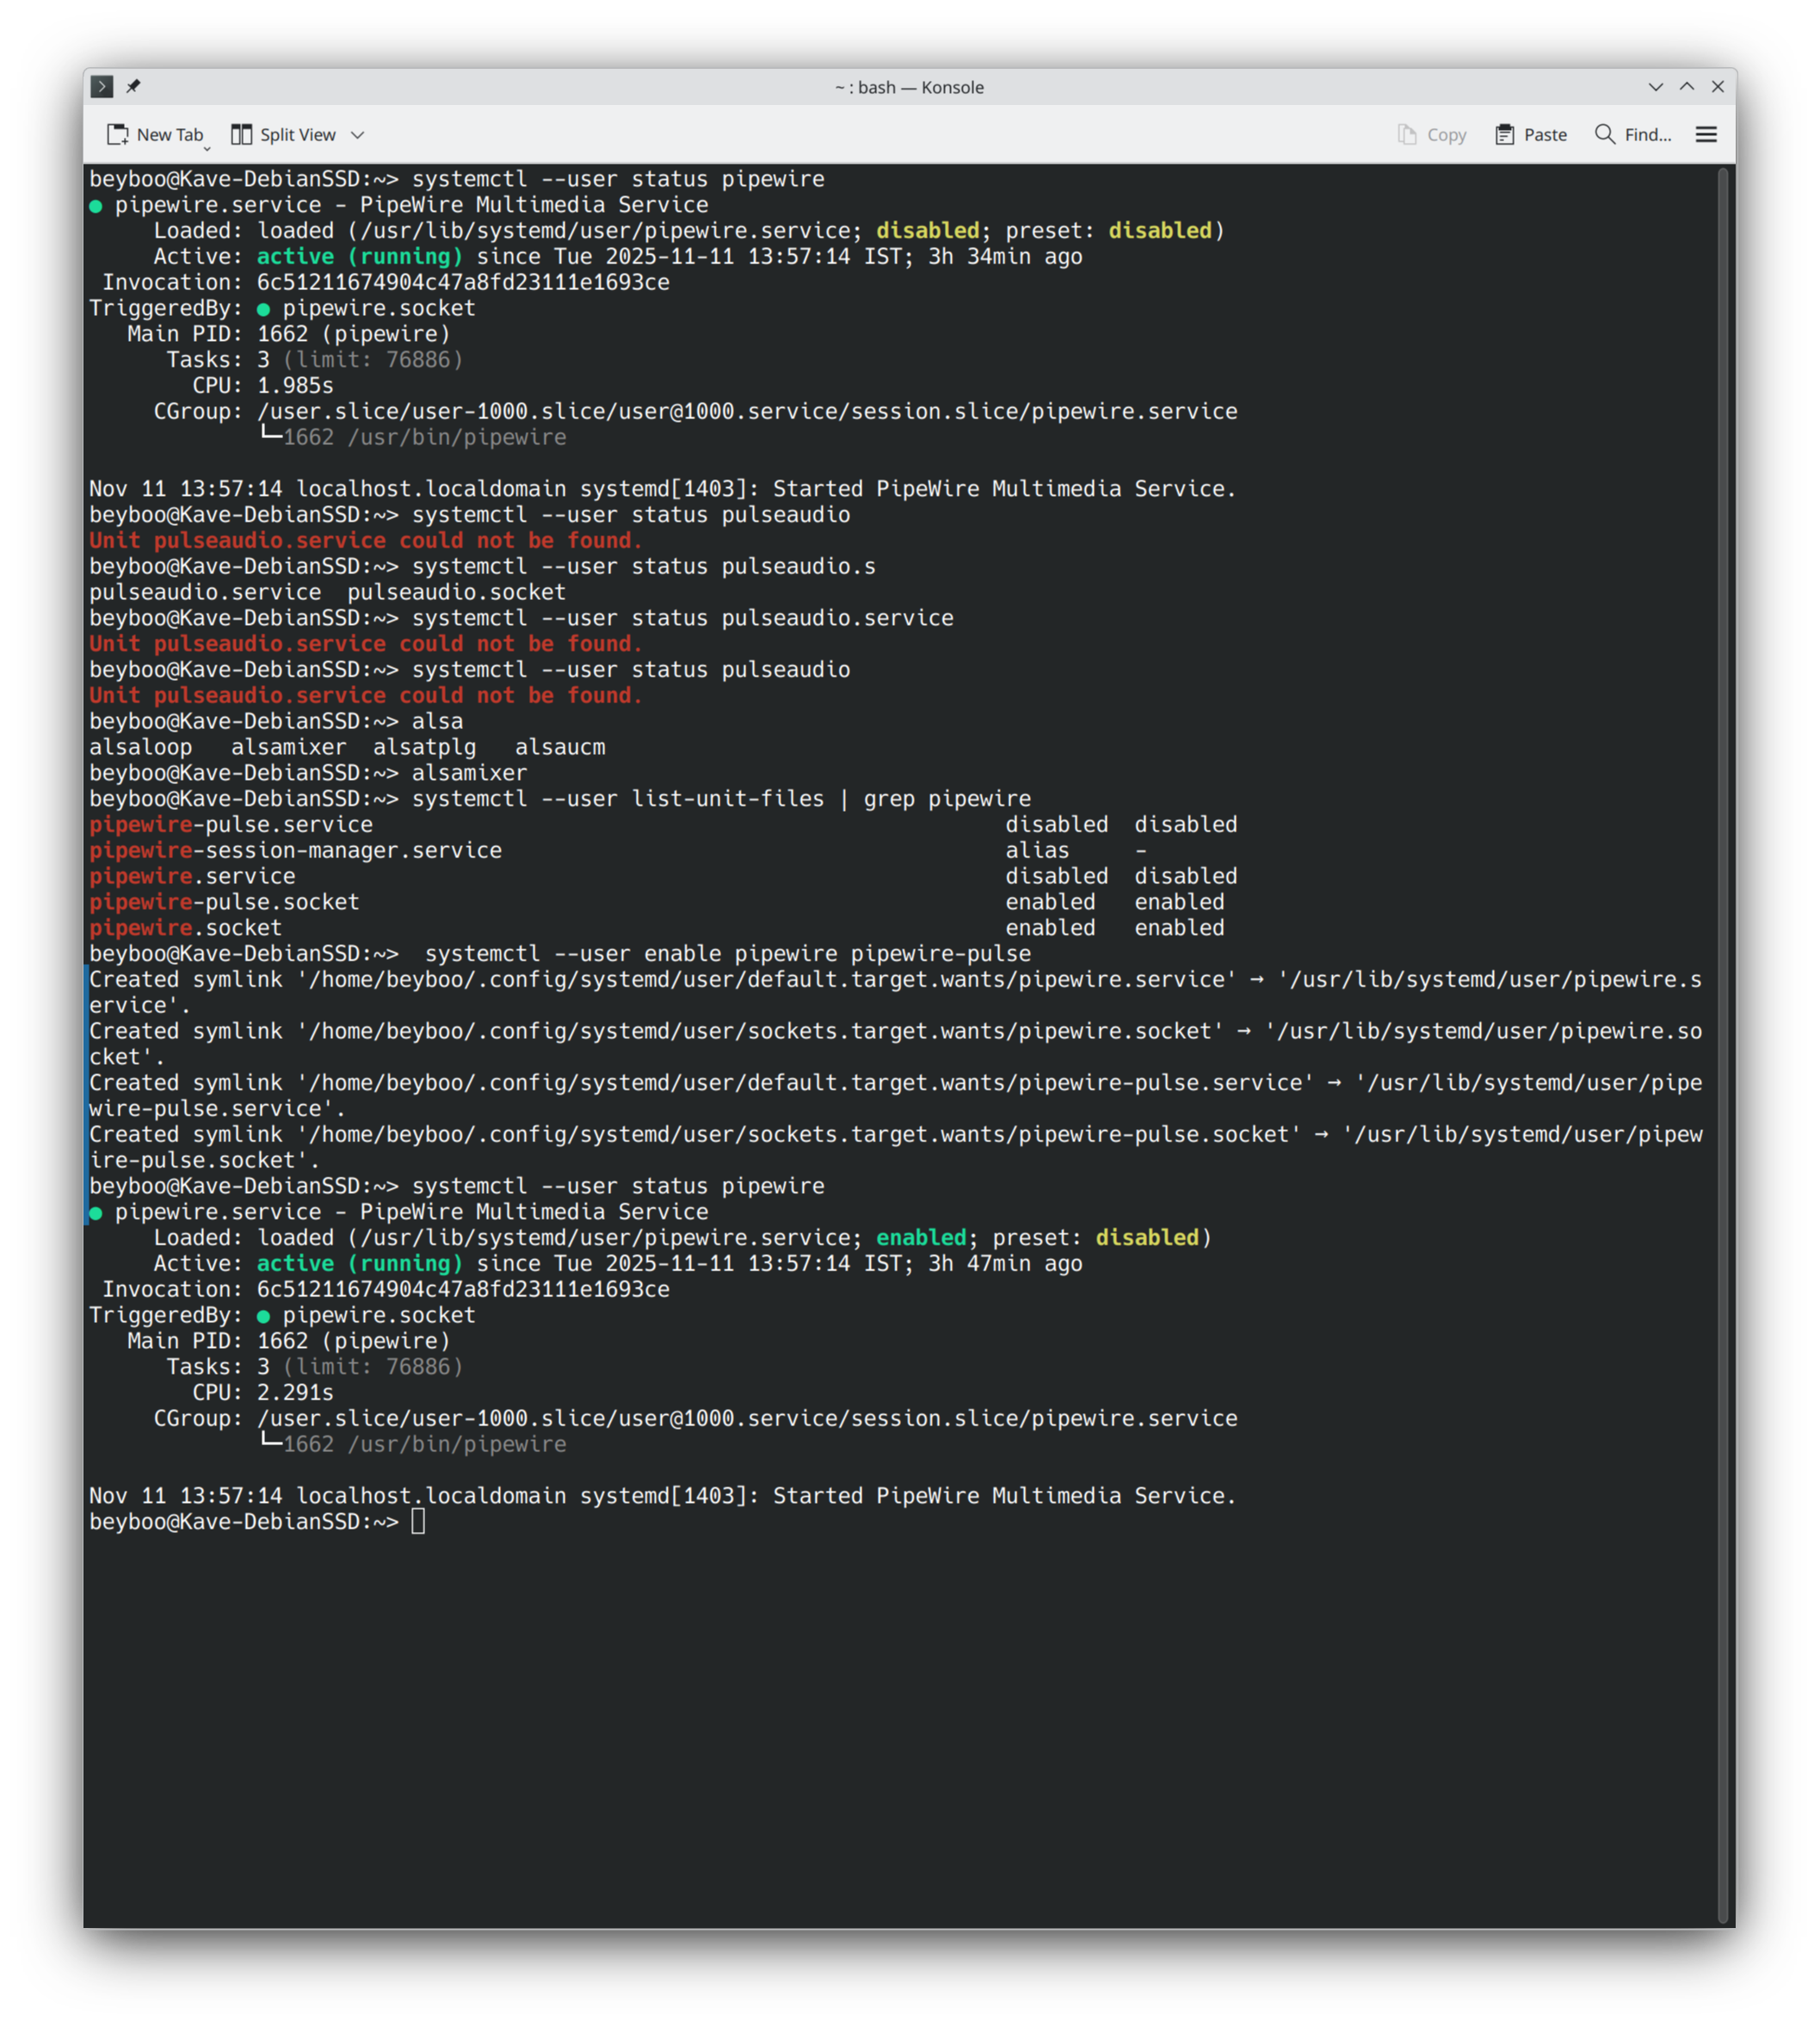Click 'pipewire-pulse.socket' in the unit list

(224, 902)
